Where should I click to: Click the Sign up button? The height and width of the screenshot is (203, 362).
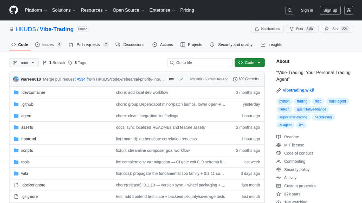[330, 10]
